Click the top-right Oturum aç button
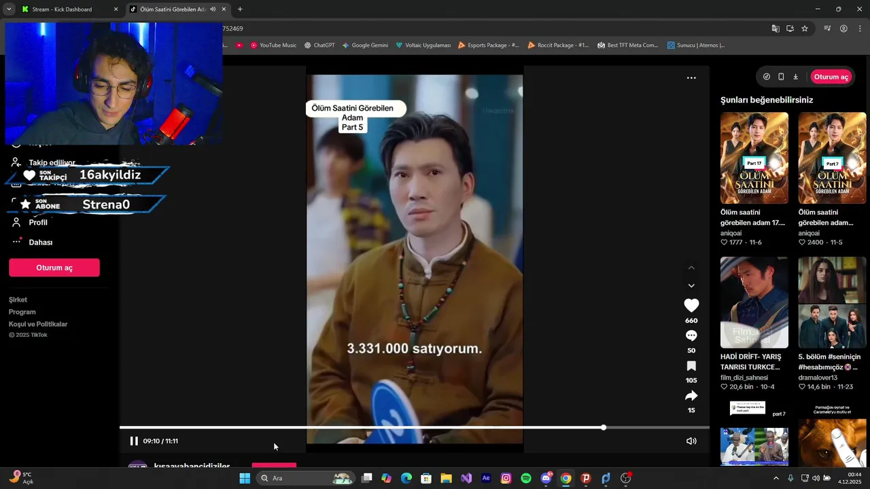The width and height of the screenshot is (870, 489). click(x=831, y=77)
